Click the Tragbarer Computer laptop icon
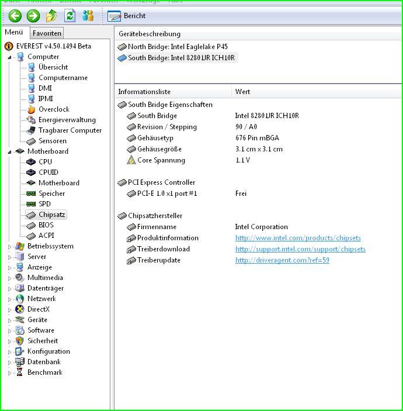This screenshot has width=403, height=411. click(31, 130)
